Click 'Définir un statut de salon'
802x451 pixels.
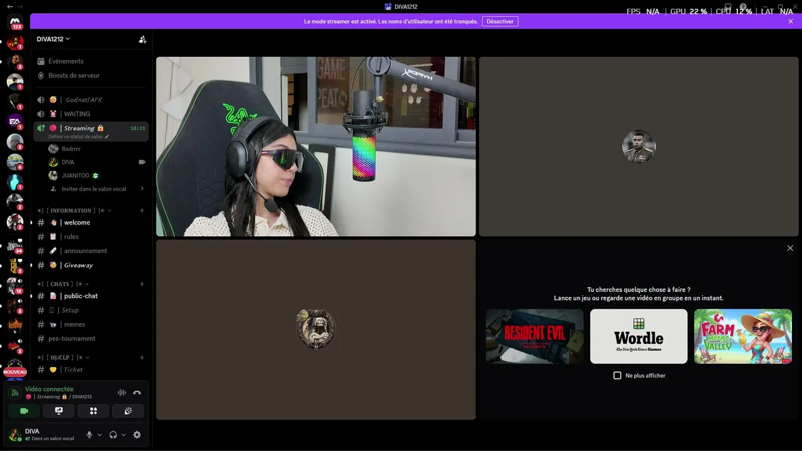coord(75,137)
